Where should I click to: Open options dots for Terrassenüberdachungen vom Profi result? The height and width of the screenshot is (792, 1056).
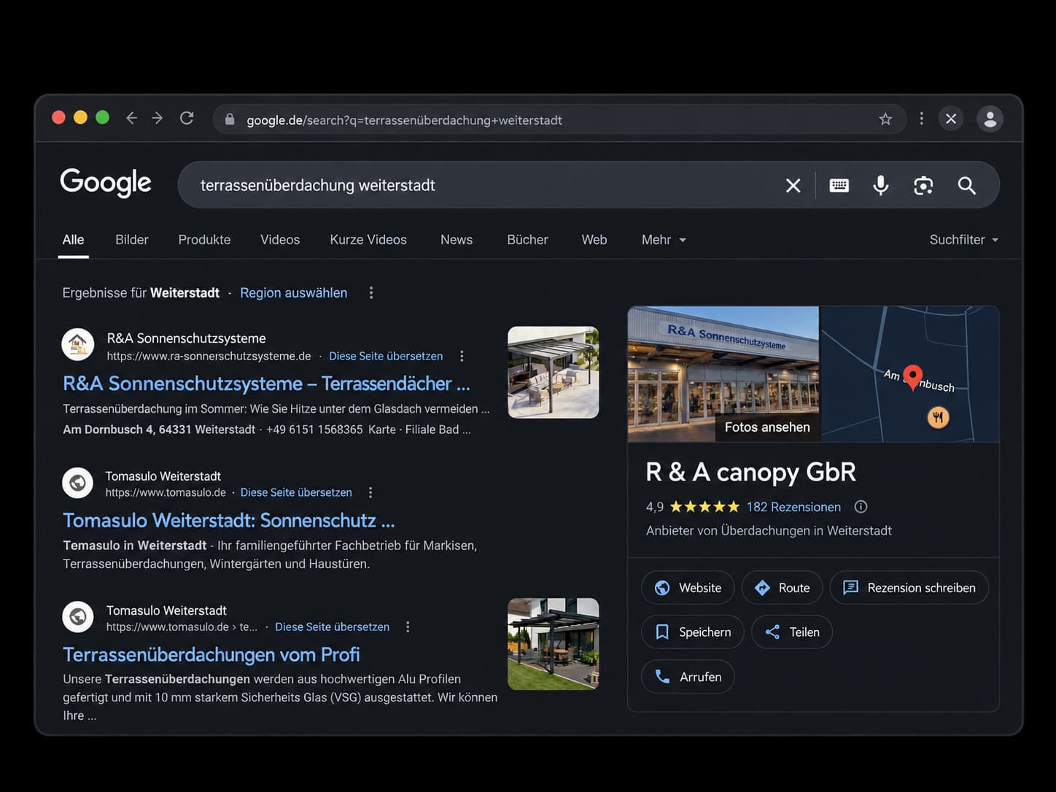[x=408, y=626]
